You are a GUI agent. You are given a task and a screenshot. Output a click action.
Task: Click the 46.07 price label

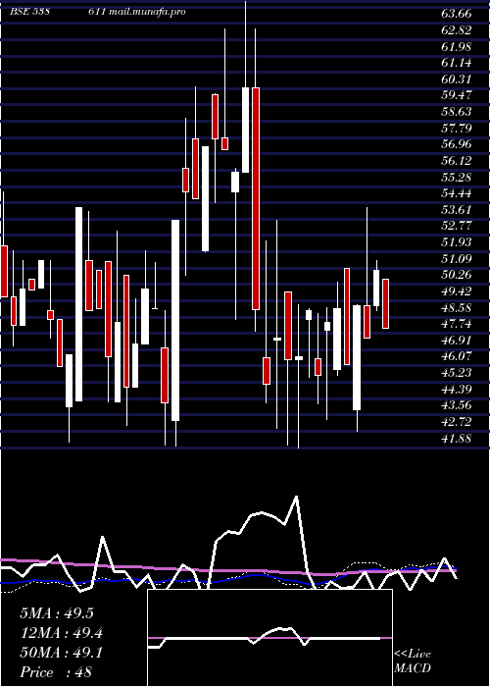point(457,356)
